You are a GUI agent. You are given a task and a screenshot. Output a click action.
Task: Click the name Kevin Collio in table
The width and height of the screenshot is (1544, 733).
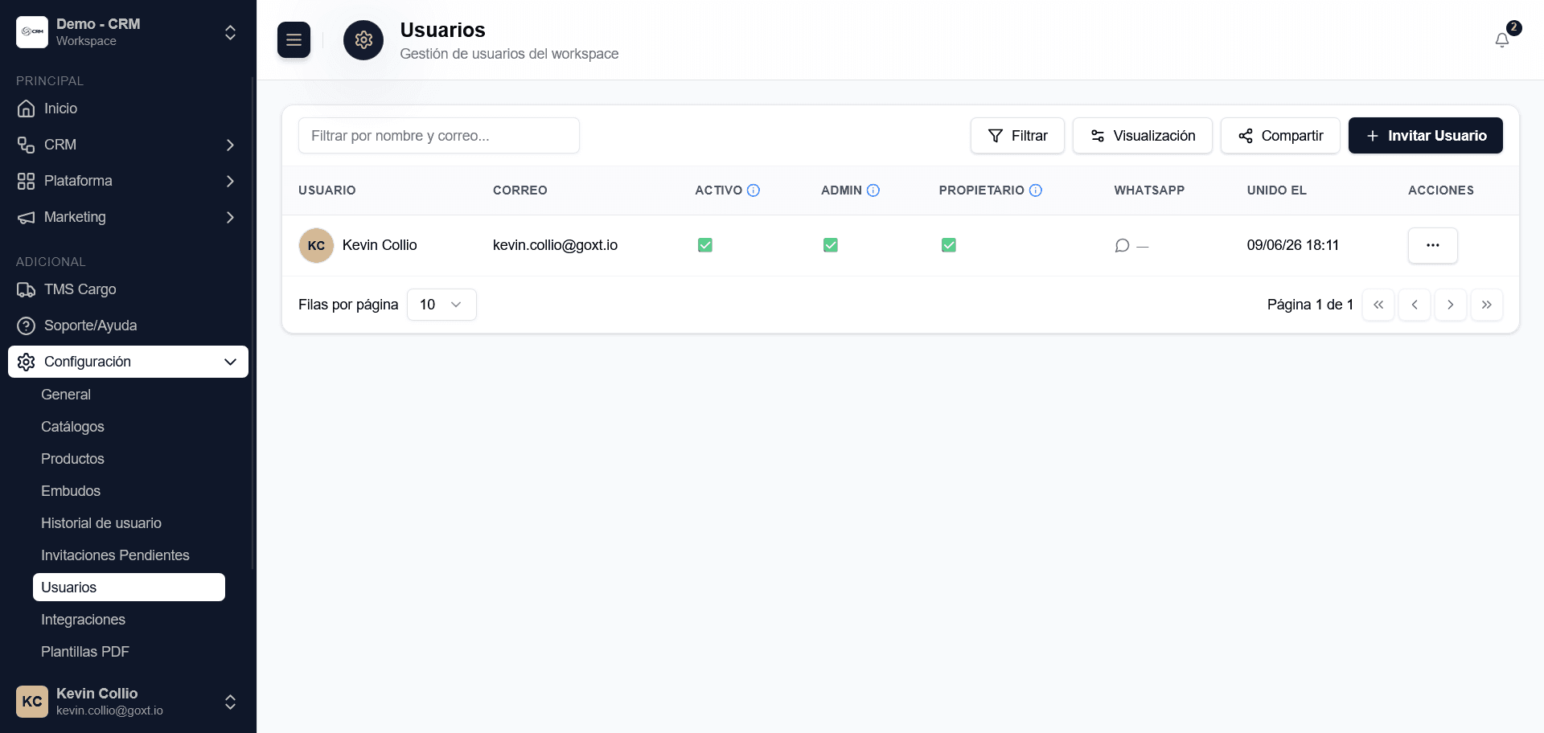click(x=380, y=245)
